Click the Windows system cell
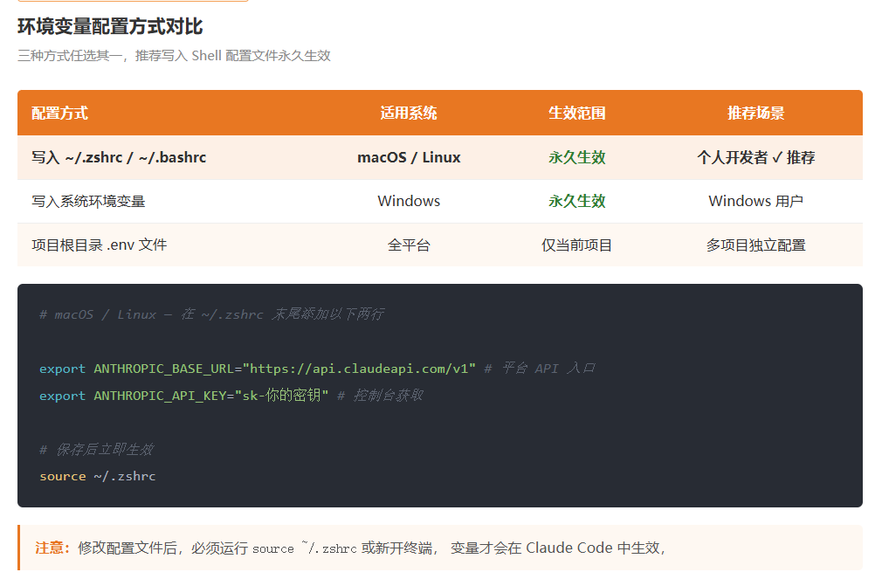 click(x=409, y=201)
